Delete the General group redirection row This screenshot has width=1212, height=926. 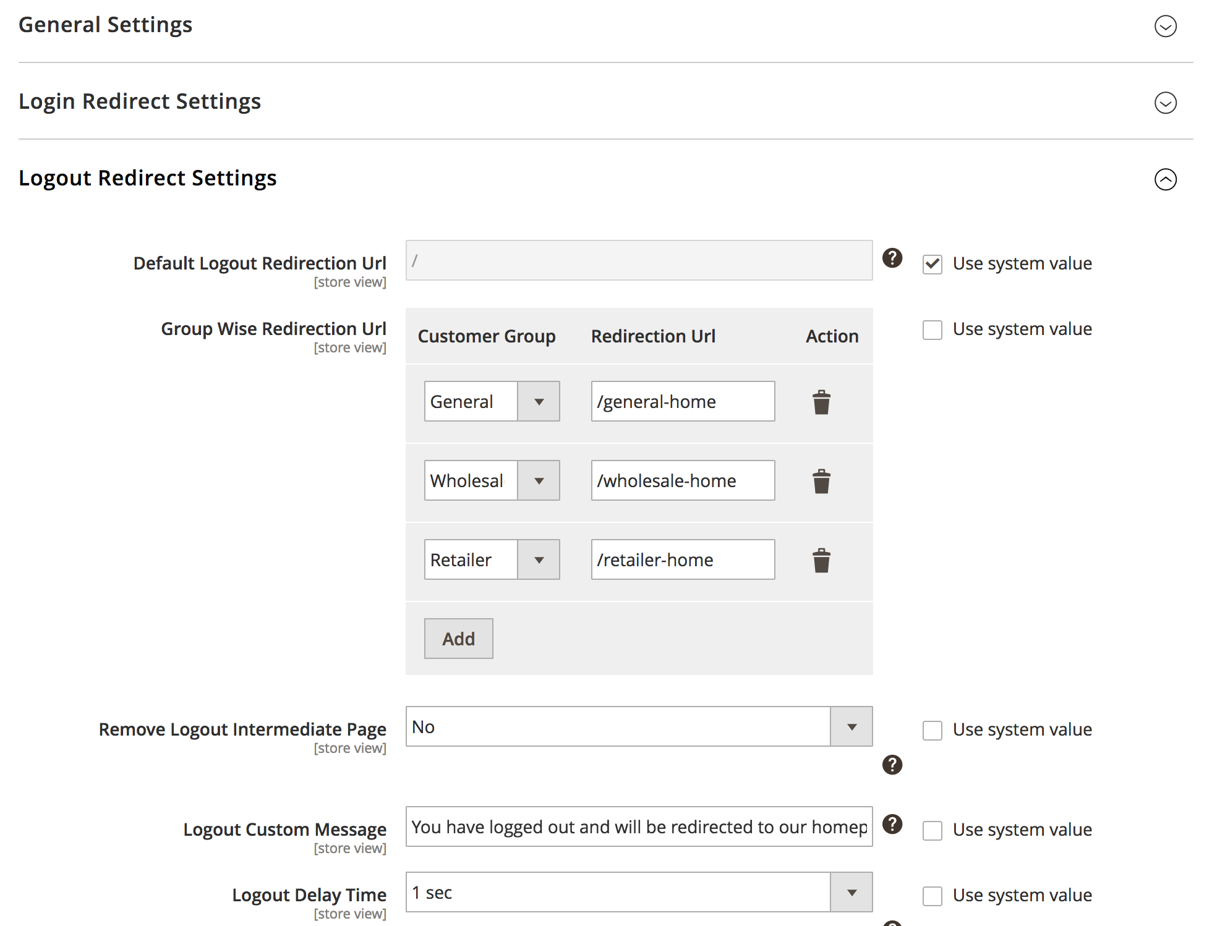821,402
